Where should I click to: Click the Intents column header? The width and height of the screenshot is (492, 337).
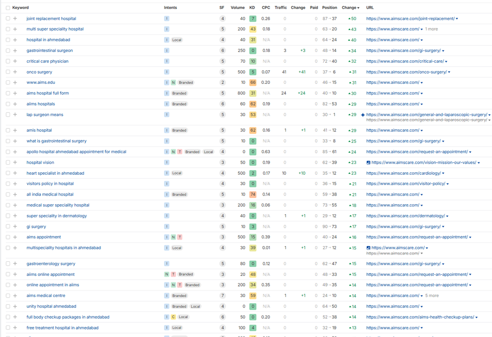171,8
